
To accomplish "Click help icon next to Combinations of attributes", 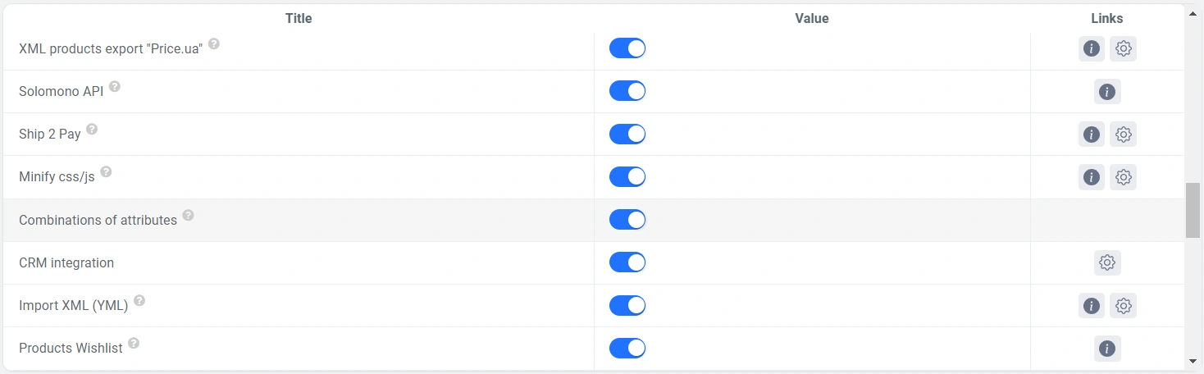I will [x=189, y=215].
